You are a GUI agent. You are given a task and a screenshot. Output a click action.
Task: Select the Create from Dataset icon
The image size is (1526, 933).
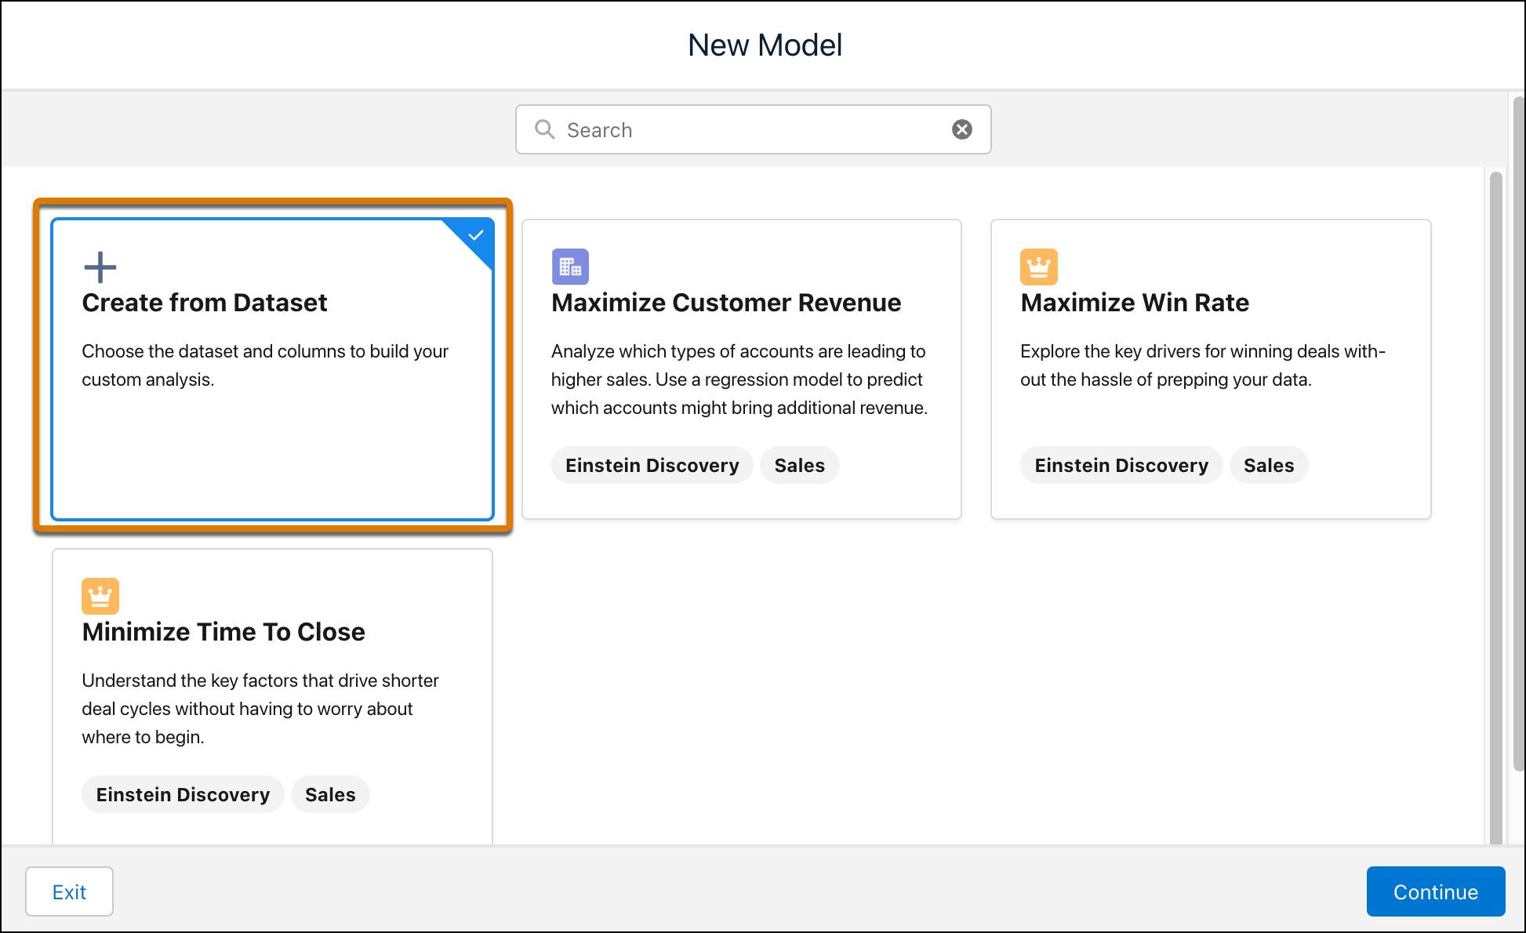(x=99, y=265)
